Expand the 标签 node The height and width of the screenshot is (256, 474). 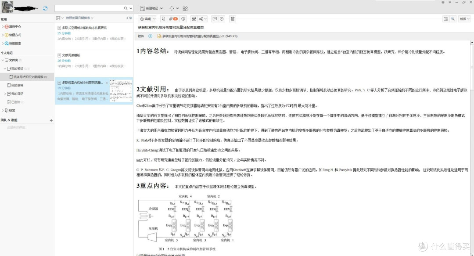click(3, 111)
